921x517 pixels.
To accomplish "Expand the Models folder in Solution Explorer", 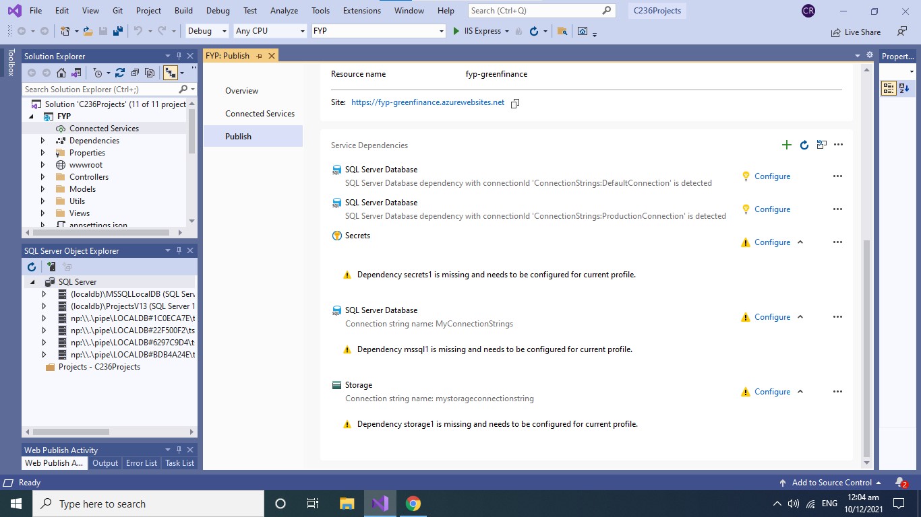I will coord(42,188).
